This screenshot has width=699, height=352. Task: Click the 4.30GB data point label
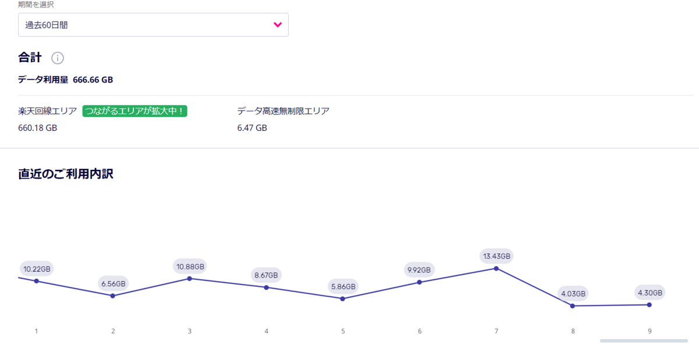pos(649,293)
